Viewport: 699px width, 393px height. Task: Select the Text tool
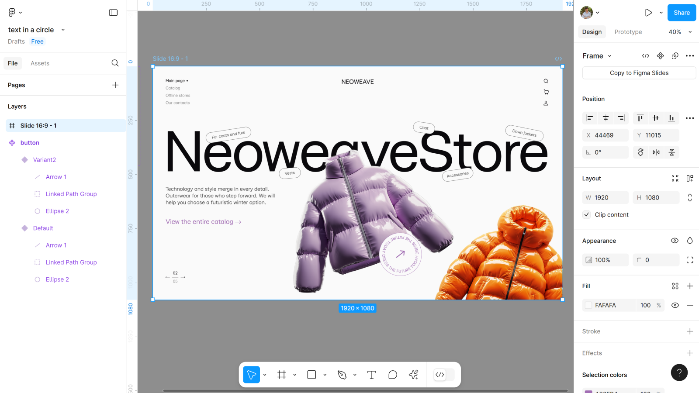[x=371, y=375]
